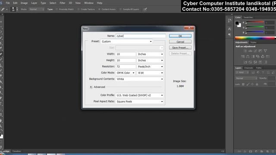Open the Width units dropdown
Image resolution: width=276 pixels, height=155 pixels.
point(151,54)
